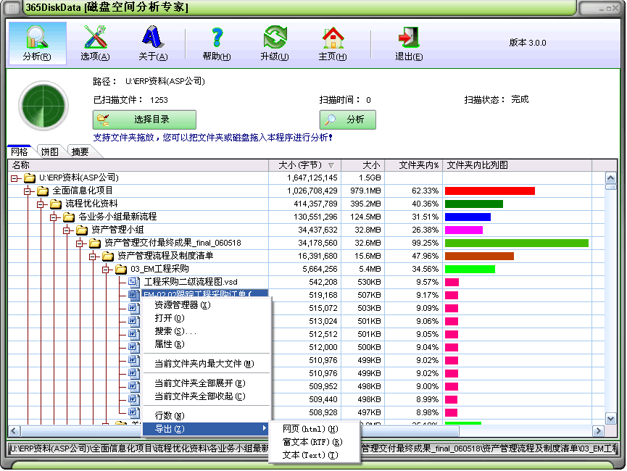Image resolution: width=627 pixels, height=471 pixels.
Task: Collapse the root U:\ERP资料(ASP公司) node
Action: point(14,178)
